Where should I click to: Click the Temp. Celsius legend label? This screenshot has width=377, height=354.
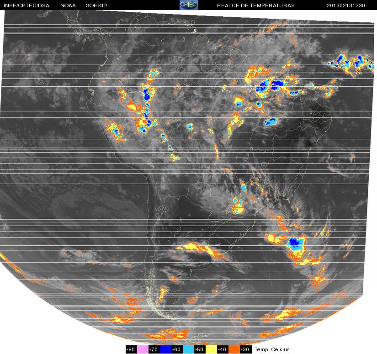(x=272, y=349)
